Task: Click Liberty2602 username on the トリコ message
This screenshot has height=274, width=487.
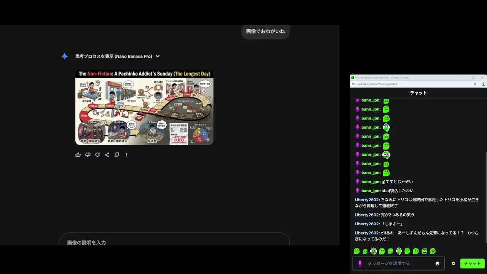Action: click(x=367, y=200)
